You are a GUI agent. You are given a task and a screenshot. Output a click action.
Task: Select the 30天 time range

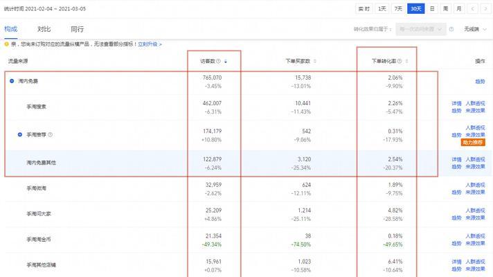pos(415,9)
